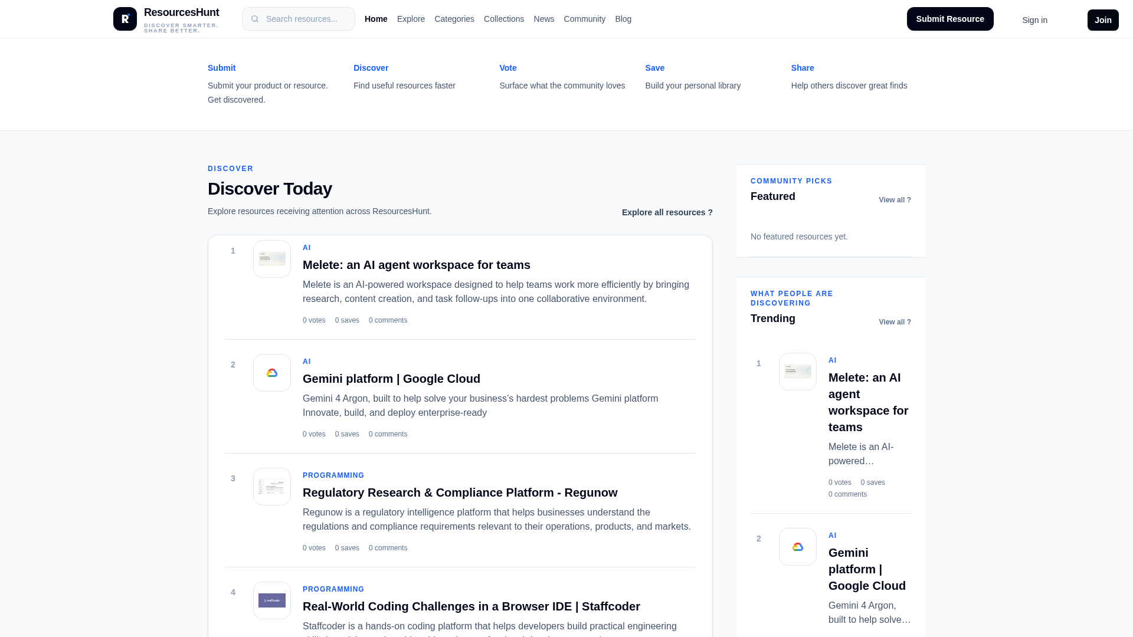The width and height of the screenshot is (1133, 637).
Task: Click the Submit Resource button
Action: pos(950,19)
